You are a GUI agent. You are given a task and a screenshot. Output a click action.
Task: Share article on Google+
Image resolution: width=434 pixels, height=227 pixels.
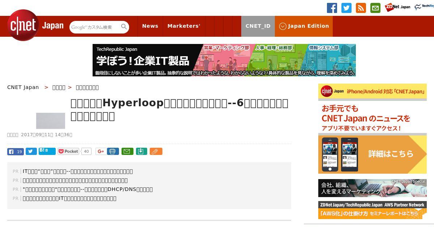[101, 151]
